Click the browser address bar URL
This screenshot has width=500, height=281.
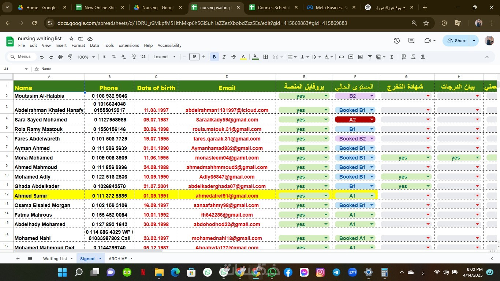pos(202,23)
